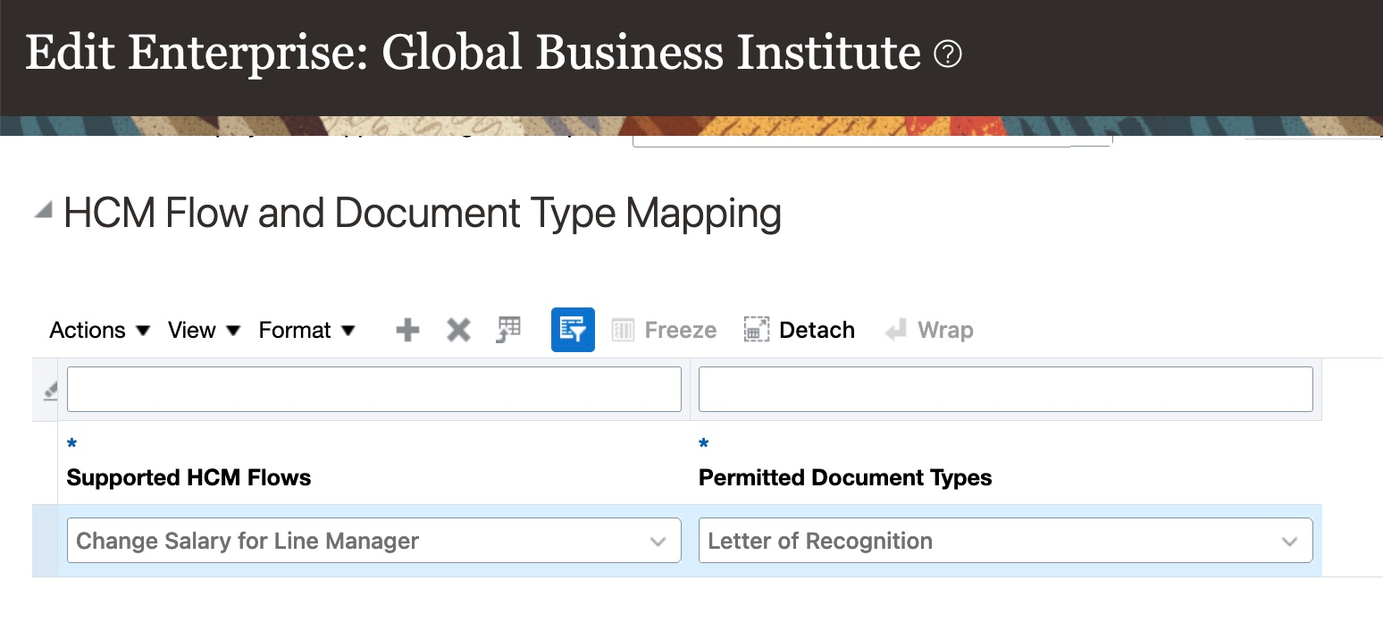Click the Export to Excel icon

tap(508, 330)
